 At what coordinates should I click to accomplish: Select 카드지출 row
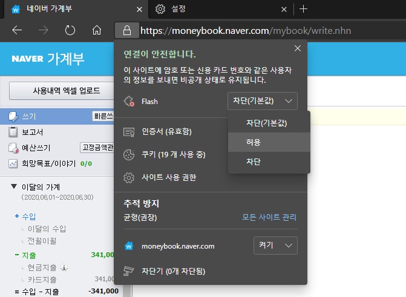[x=42, y=279]
